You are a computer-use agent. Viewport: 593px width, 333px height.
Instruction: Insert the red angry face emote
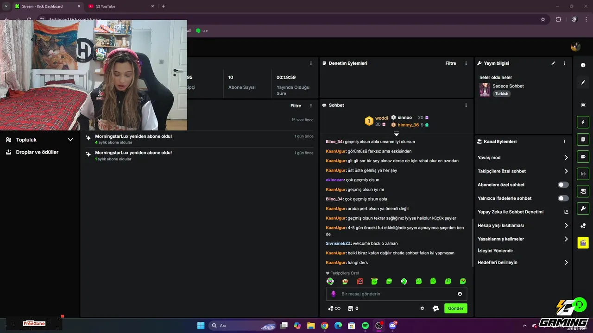360,281
